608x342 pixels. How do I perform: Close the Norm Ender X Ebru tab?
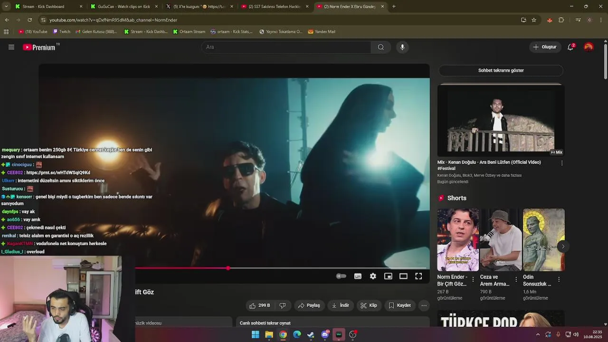tap(382, 7)
